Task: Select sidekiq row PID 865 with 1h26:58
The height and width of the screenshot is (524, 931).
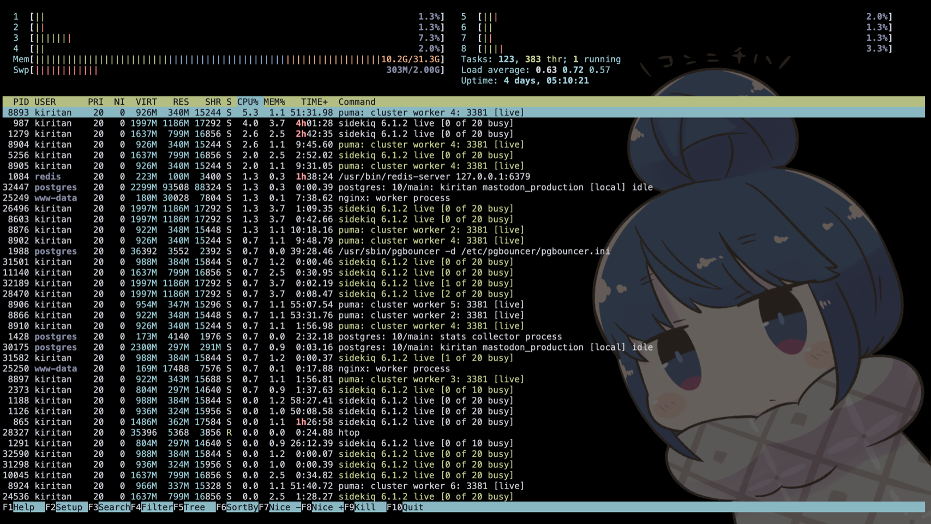Action: 464,422
